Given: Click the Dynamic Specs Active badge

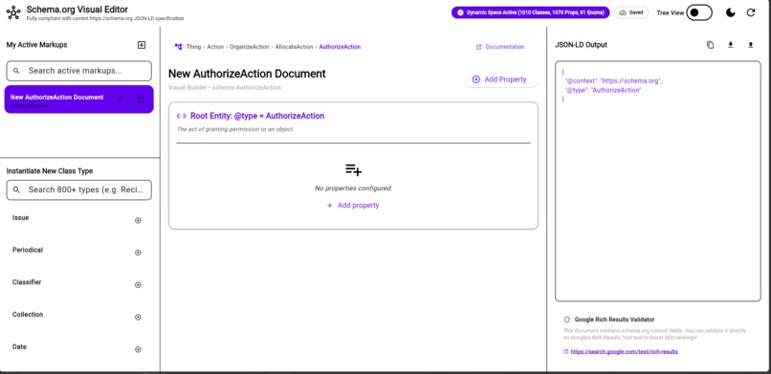Looking at the screenshot, I should (531, 12).
